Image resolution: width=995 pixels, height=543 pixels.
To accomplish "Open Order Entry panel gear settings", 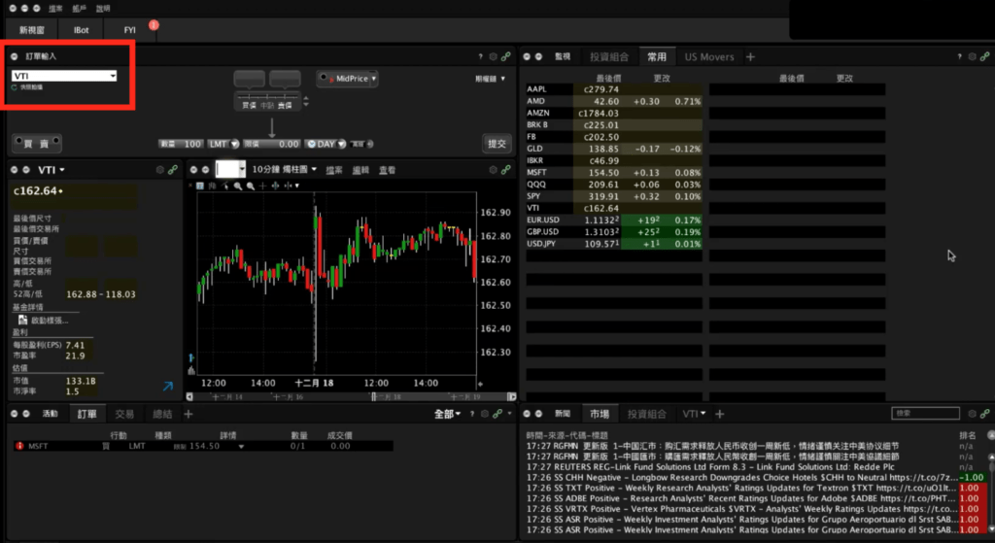I will (x=493, y=56).
